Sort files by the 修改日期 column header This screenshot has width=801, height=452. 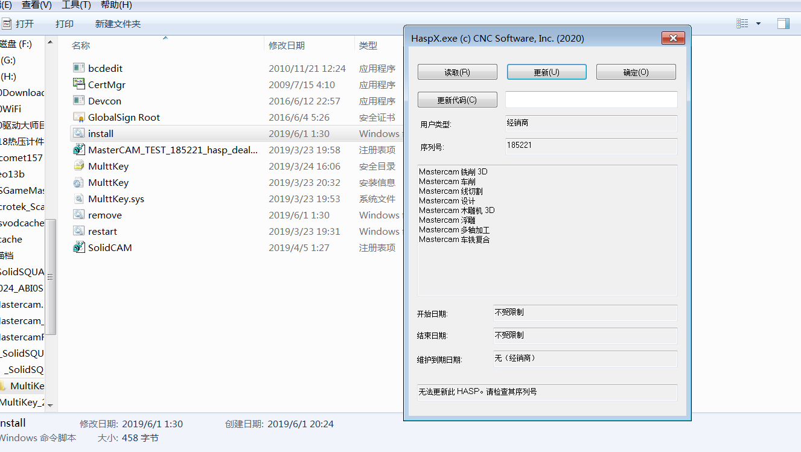[x=287, y=45]
